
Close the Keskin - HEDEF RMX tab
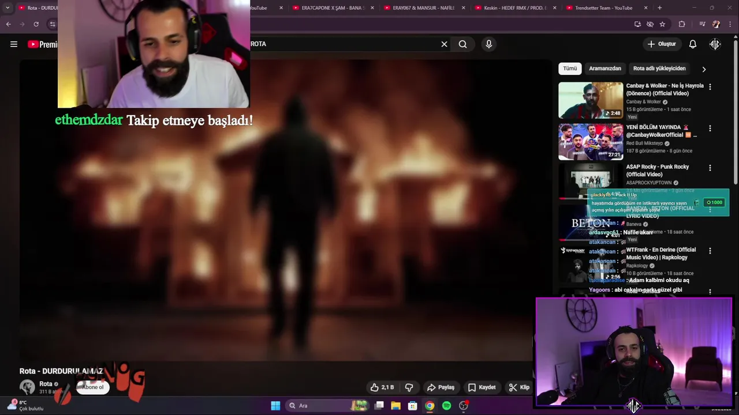point(555,8)
